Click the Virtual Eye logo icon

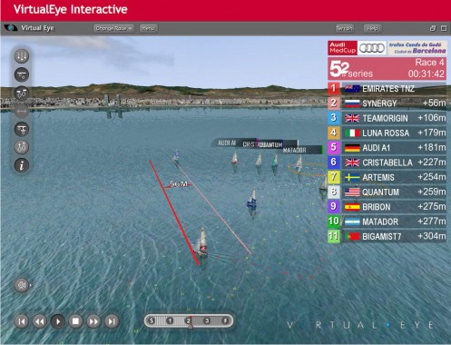point(11,28)
